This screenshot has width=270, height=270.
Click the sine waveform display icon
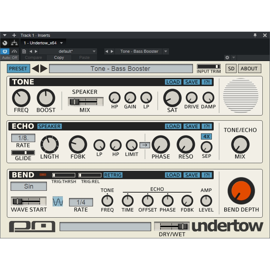pyautogui.click(x=58, y=201)
